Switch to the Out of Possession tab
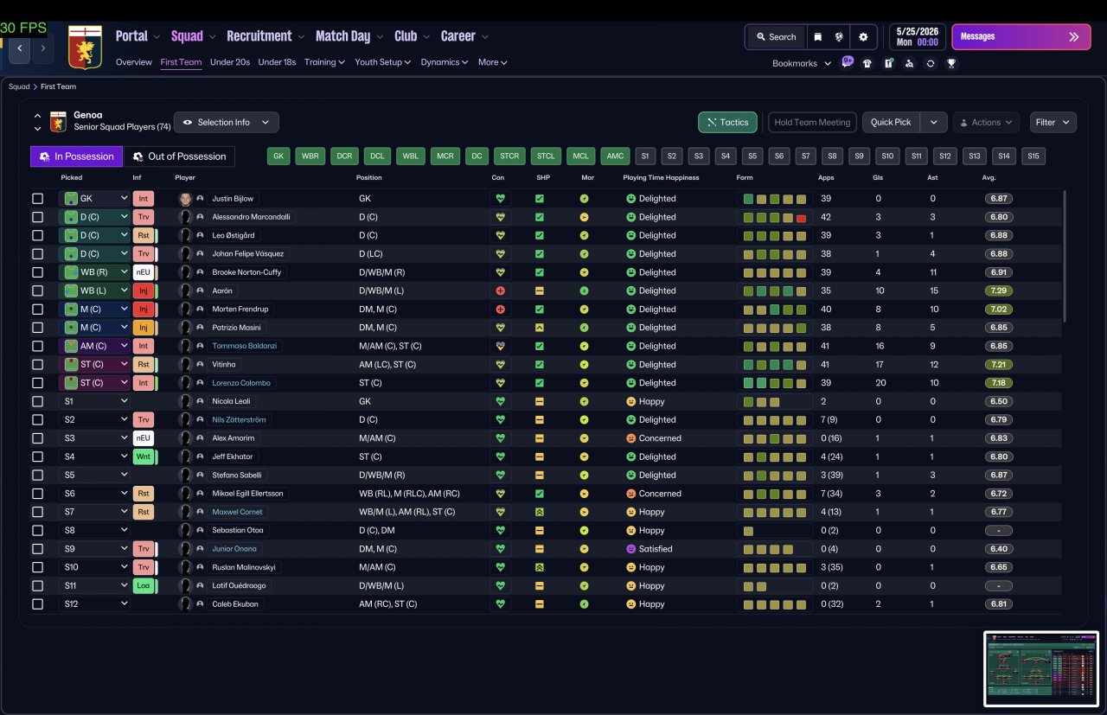This screenshot has width=1107, height=715. point(179,156)
